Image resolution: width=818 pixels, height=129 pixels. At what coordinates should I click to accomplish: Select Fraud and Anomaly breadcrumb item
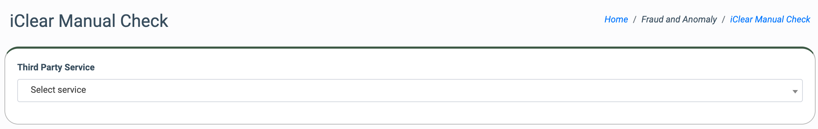click(x=679, y=19)
